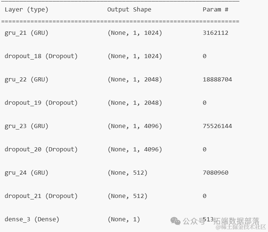Viewport: 268px width, 232px height.
Task: Click the gru_21 (GRU) layer row
Action: pos(26,33)
